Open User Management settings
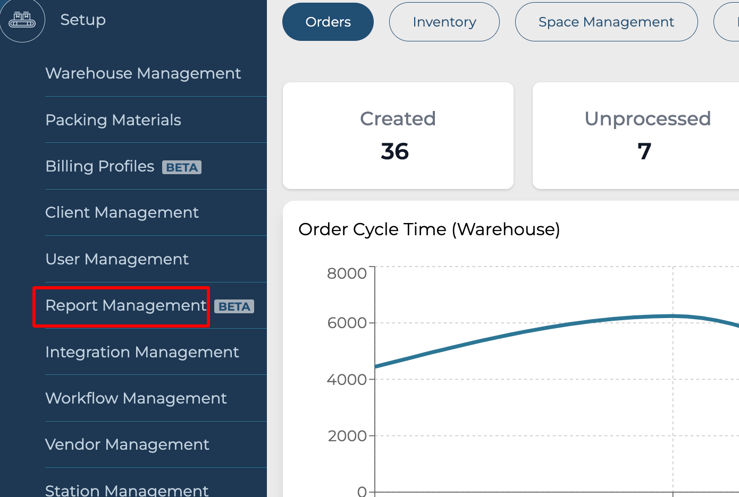 point(117,259)
